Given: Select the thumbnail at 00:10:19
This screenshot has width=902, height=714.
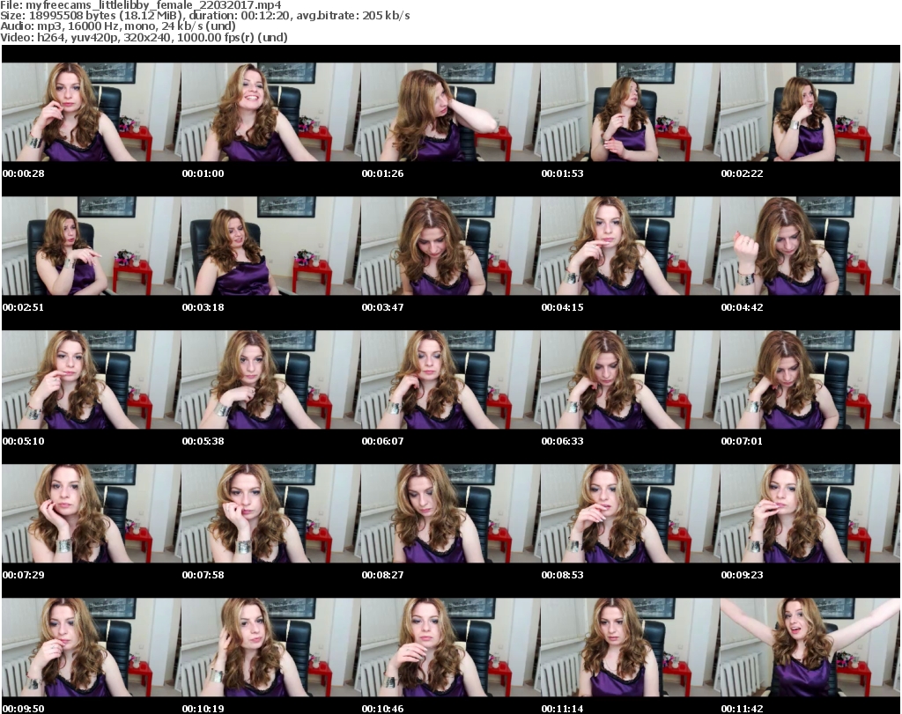Looking at the screenshot, I should 270,647.
